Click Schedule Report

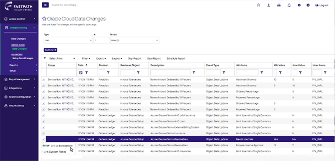(x=176, y=58)
